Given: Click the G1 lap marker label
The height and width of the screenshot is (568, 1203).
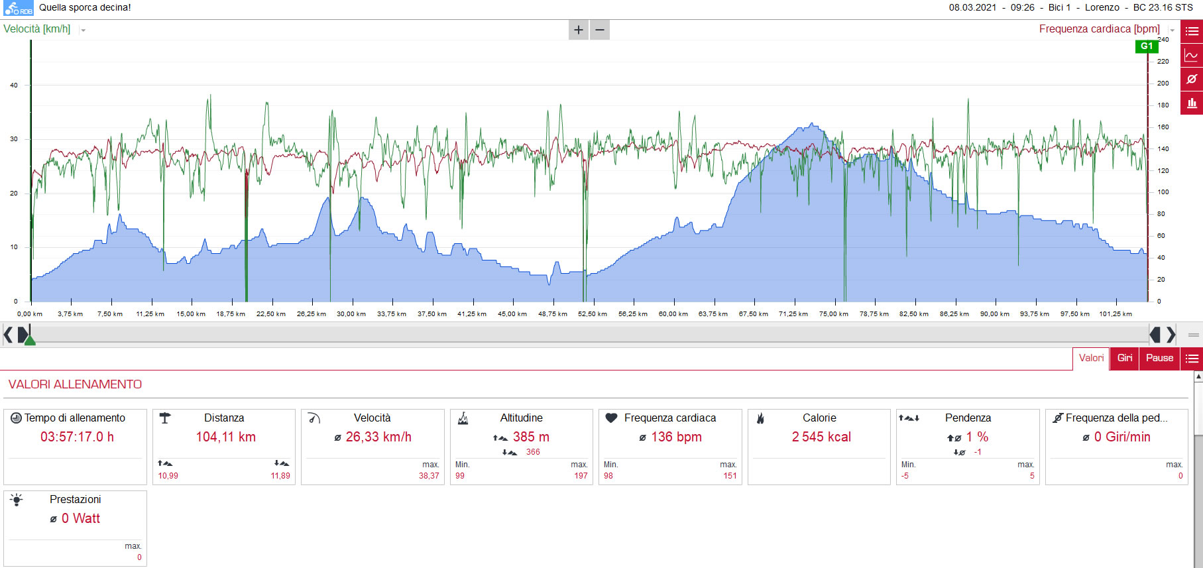Looking at the screenshot, I should pyautogui.click(x=1147, y=46).
